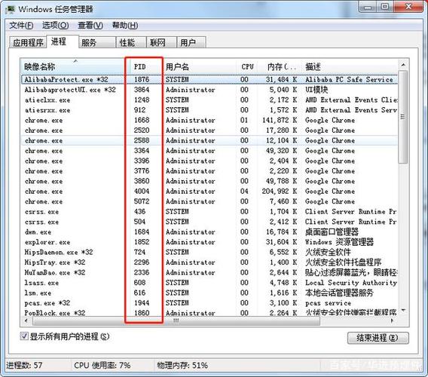Screen dimensions: 428x377
Task: Select chrome.exe with PID 3776
Action: (x=209, y=171)
